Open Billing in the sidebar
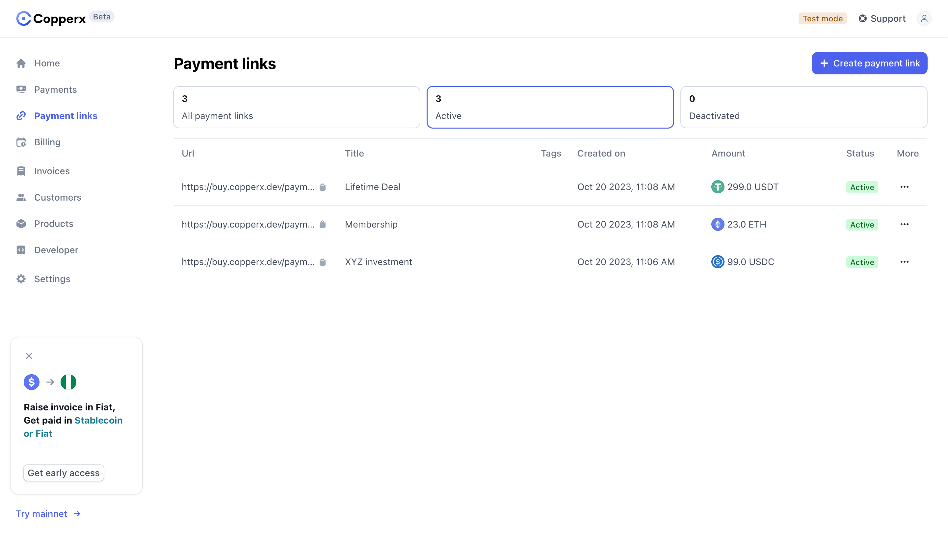This screenshot has width=948, height=536. click(x=38, y=142)
